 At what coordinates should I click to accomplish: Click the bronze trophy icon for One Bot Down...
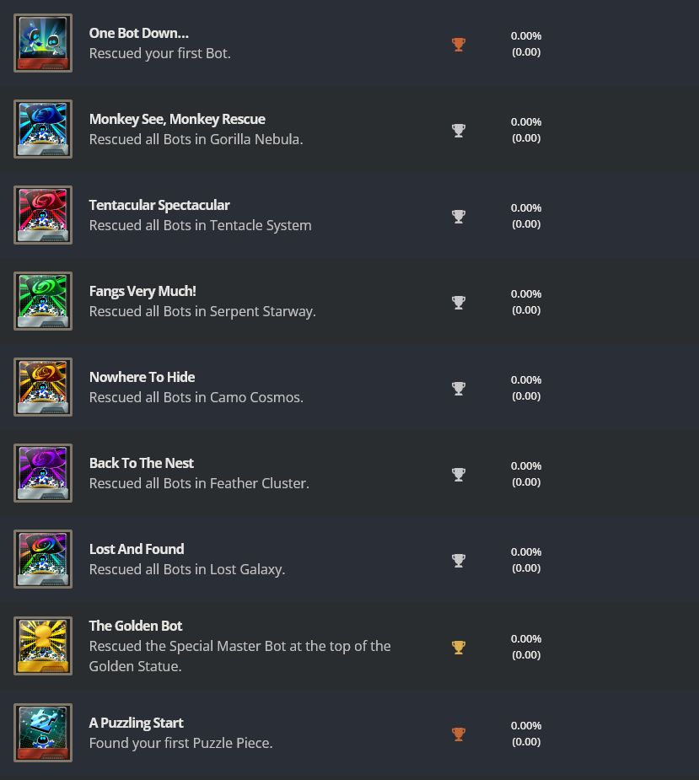[459, 45]
